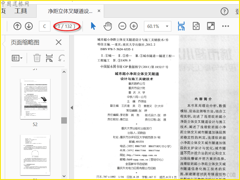
Task: Open the help question mark icon
Action: click(x=224, y=11)
